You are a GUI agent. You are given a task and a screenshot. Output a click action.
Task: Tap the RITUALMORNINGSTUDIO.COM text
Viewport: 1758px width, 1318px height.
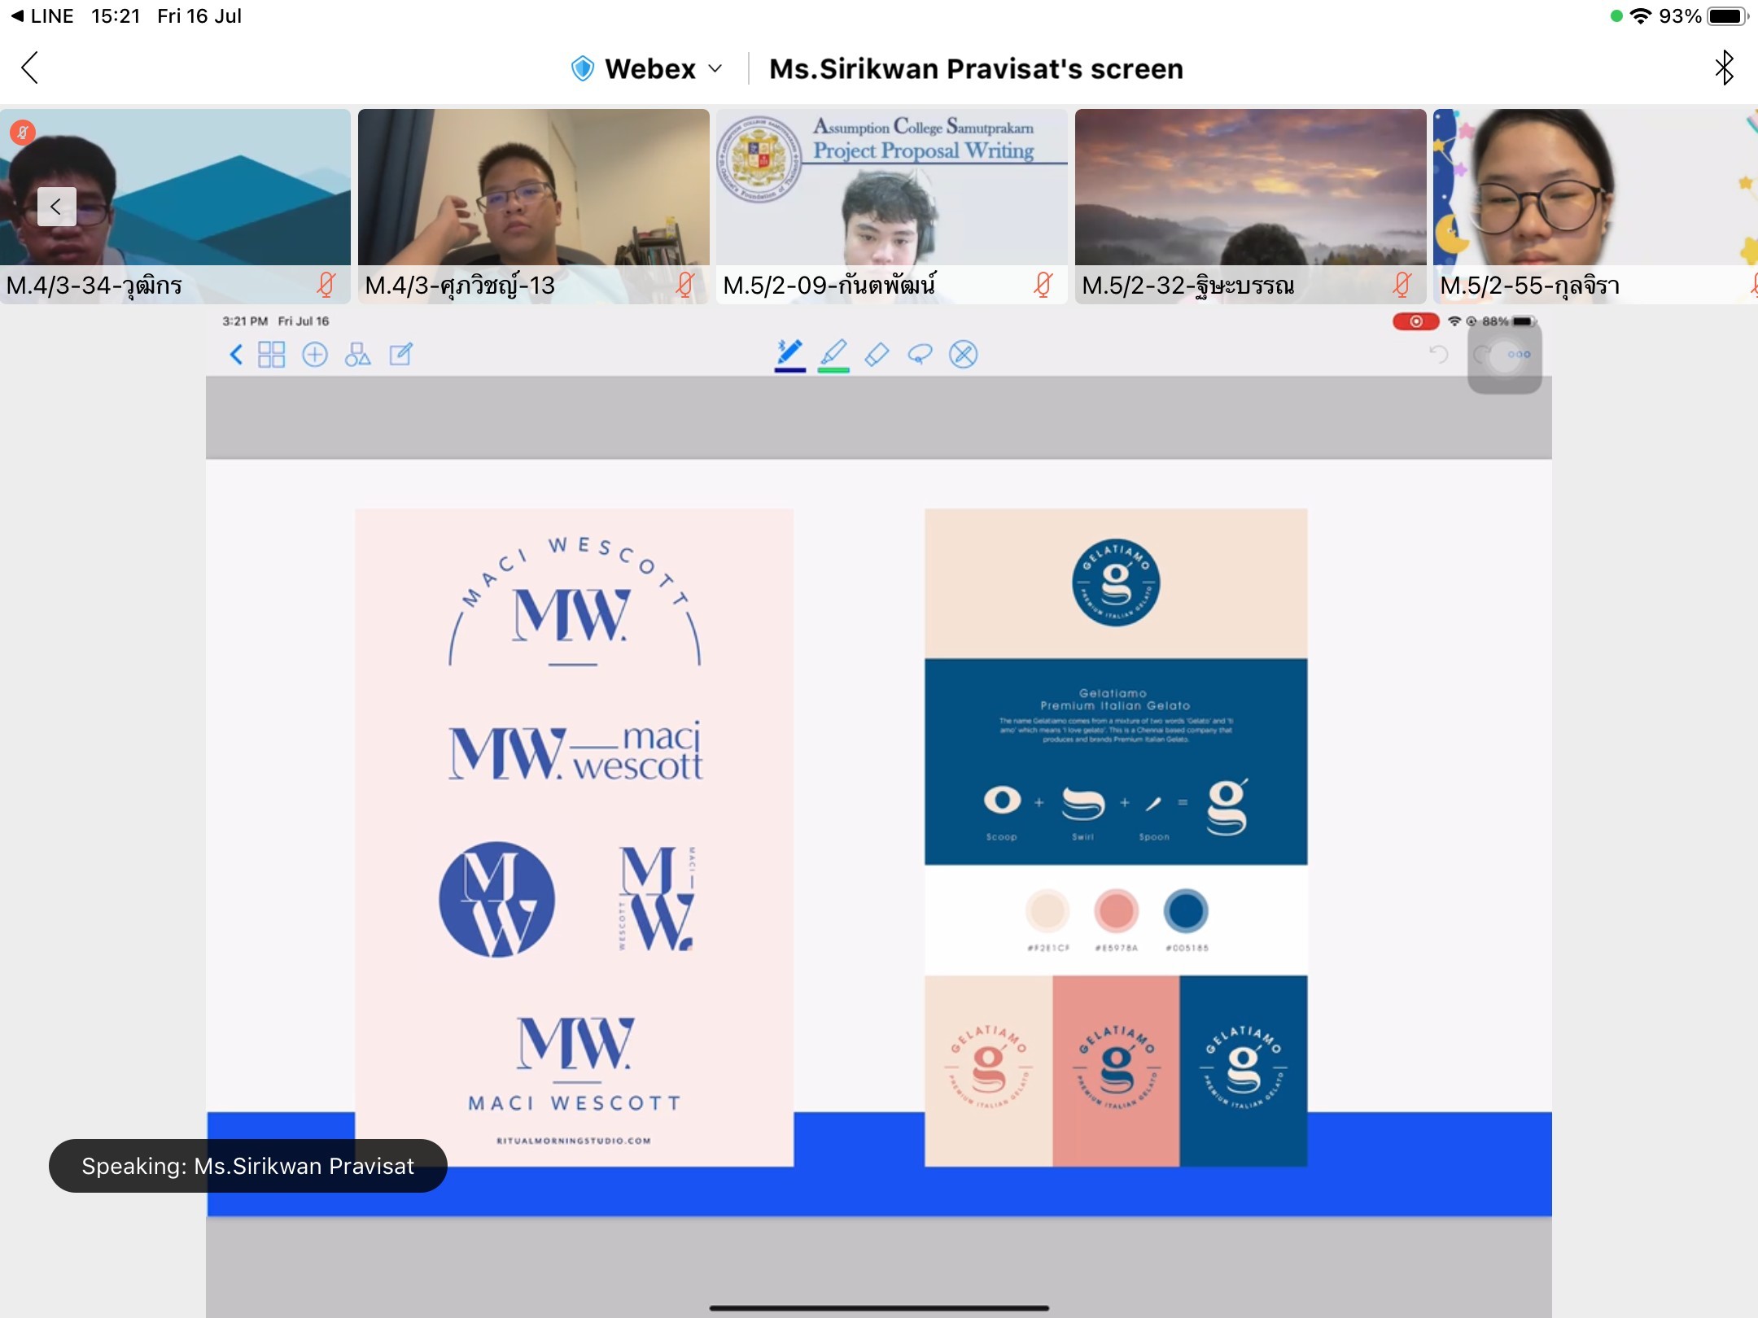tap(574, 1141)
